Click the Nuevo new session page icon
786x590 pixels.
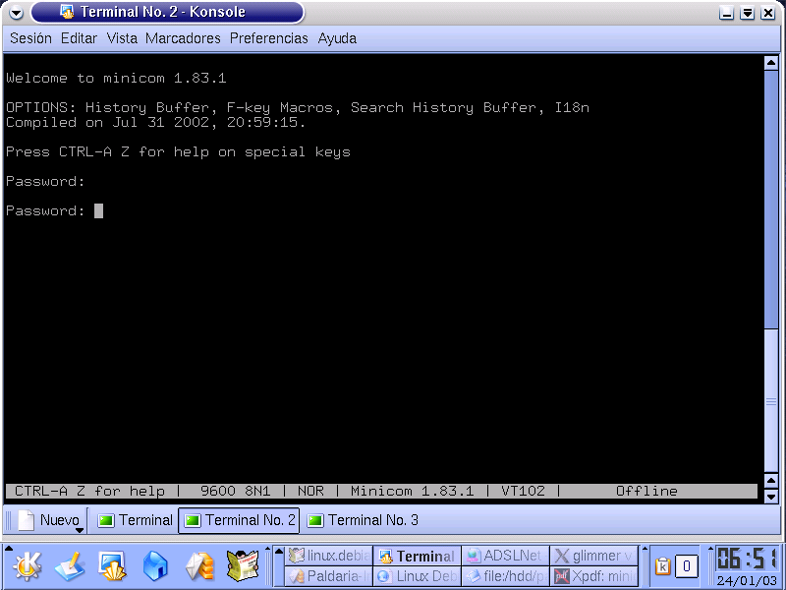pos(27,520)
